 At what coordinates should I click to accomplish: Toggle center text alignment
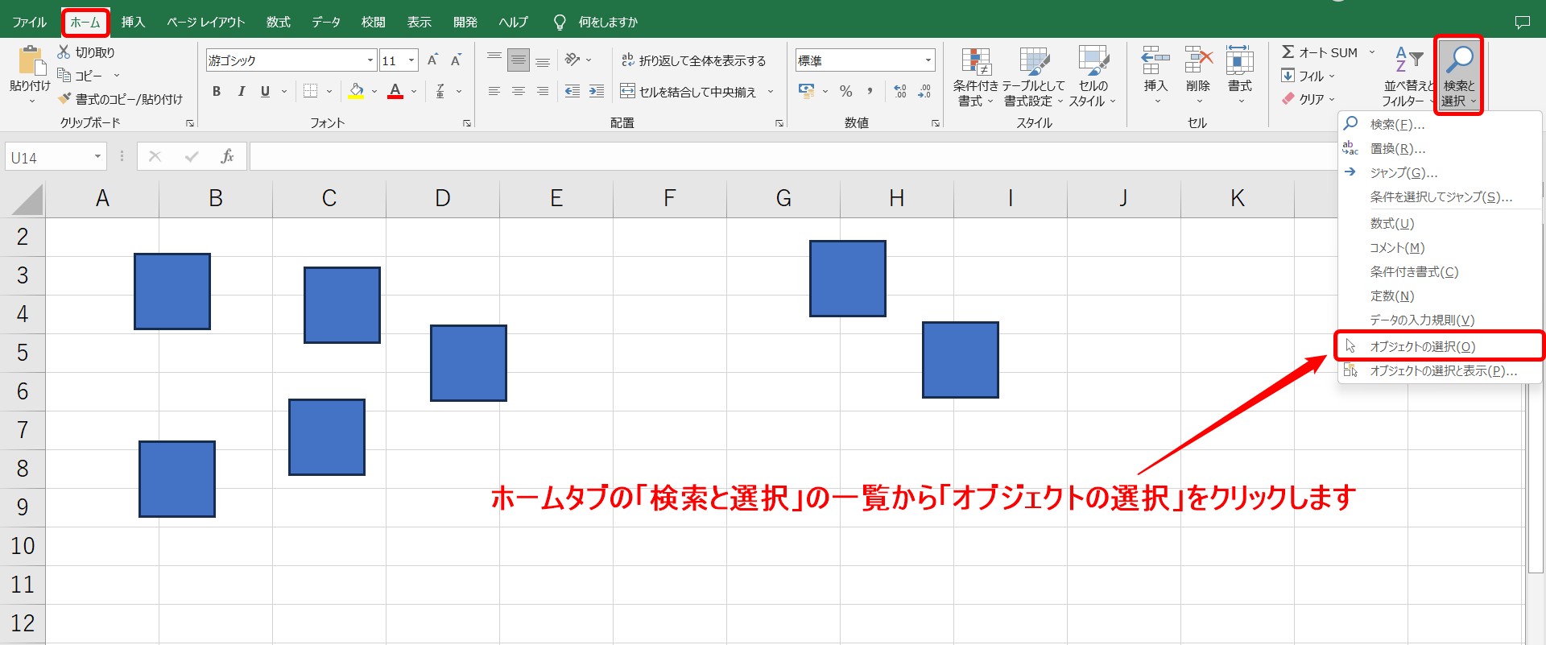click(519, 92)
